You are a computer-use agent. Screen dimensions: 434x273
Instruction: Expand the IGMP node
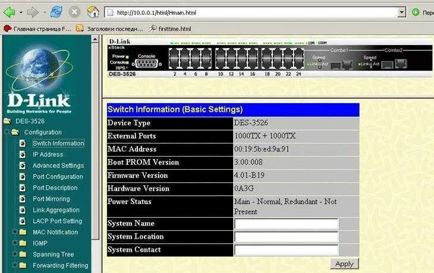[15, 243]
